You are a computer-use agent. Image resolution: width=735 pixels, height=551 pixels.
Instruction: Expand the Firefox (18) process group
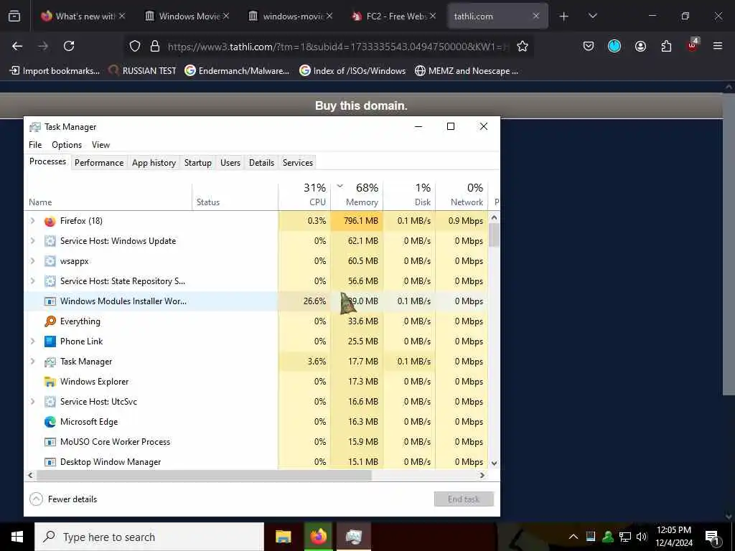pyautogui.click(x=32, y=221)
